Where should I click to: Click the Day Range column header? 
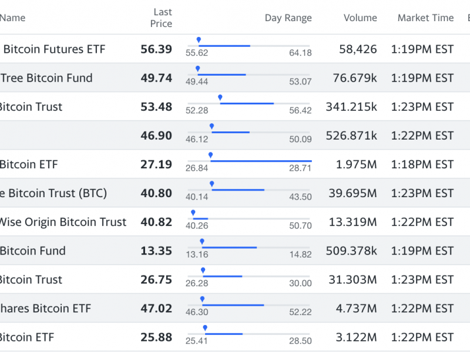click(288, 18)
